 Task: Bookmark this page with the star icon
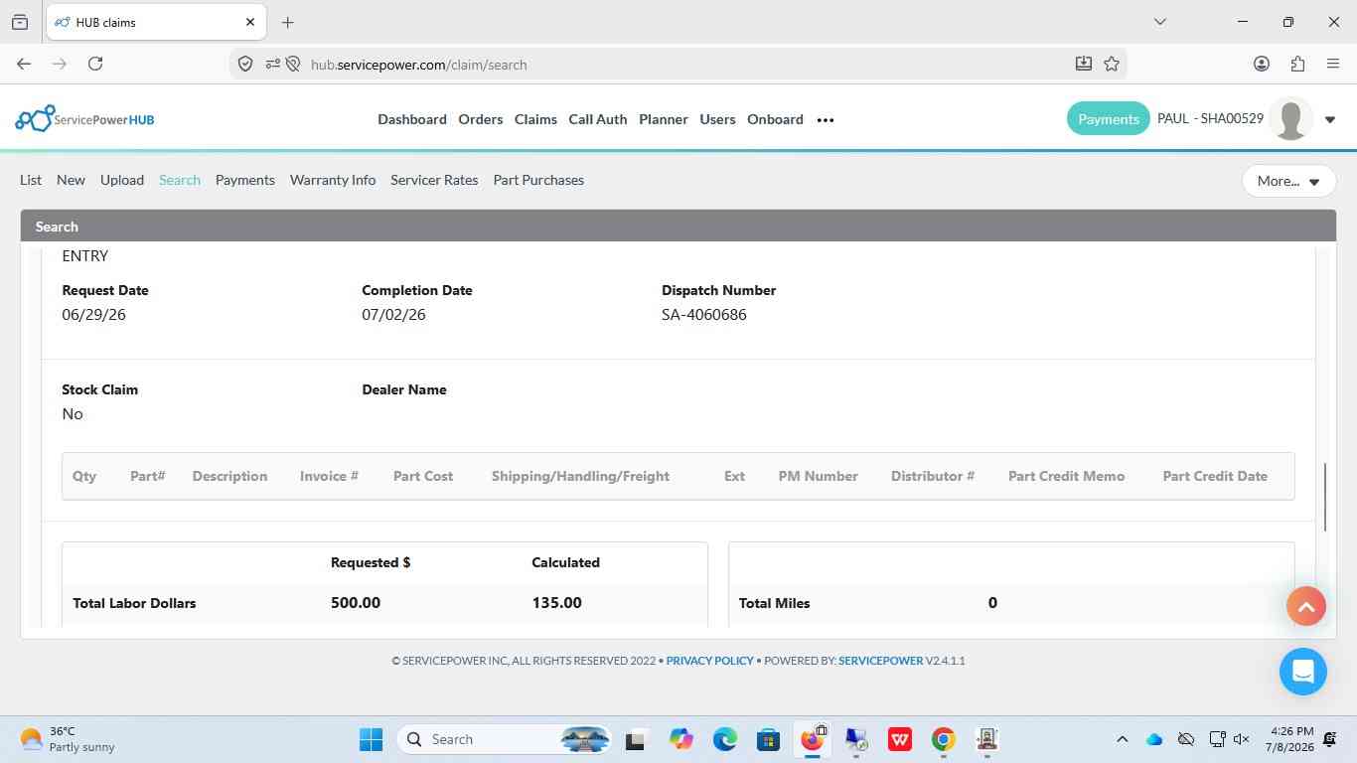pyautogui.click(x=1112, y=64)
